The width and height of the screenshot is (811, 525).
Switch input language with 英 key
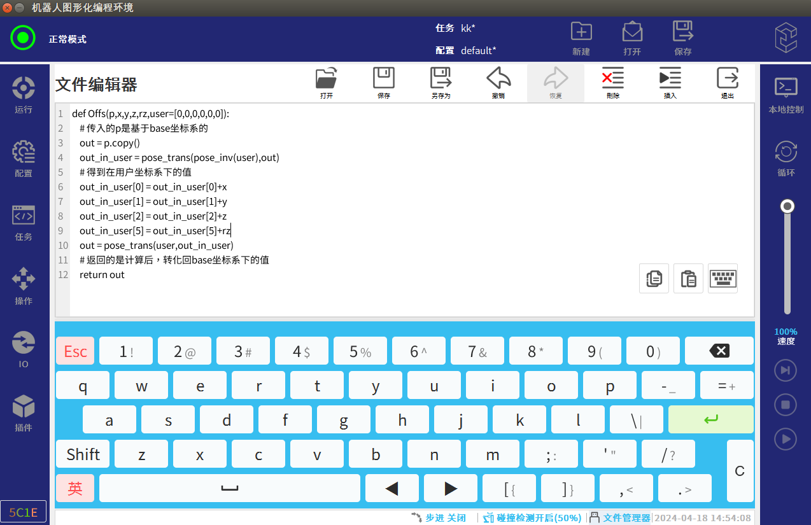click(x=75, y=488)
